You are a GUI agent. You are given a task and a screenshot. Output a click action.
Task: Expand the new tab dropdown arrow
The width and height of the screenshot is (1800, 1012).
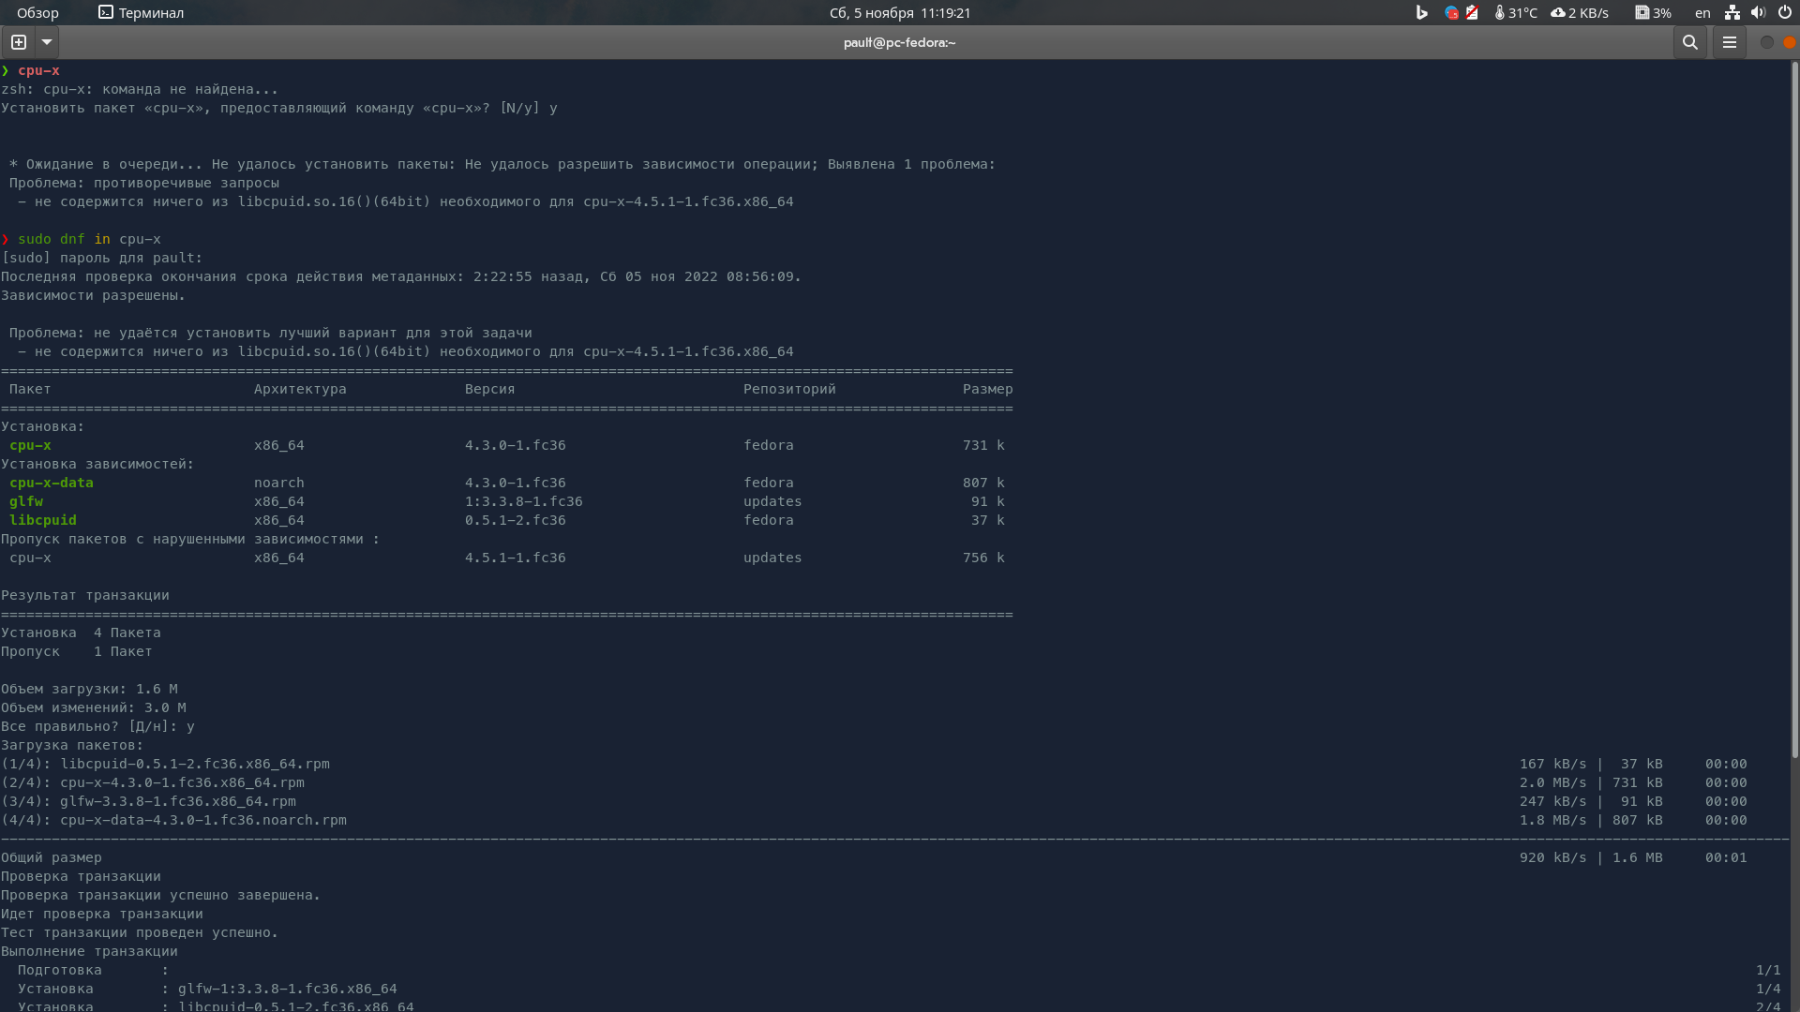click(x=46, y=42)
